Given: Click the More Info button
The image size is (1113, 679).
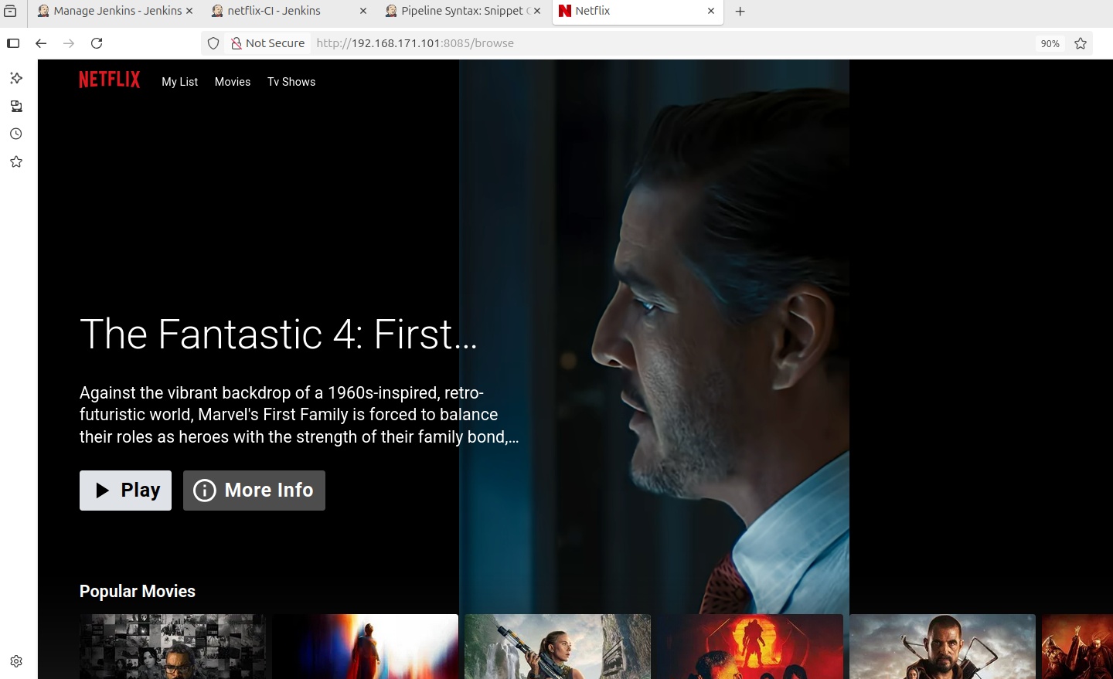Looking at the screenshot, I should [x=254, y=491].
